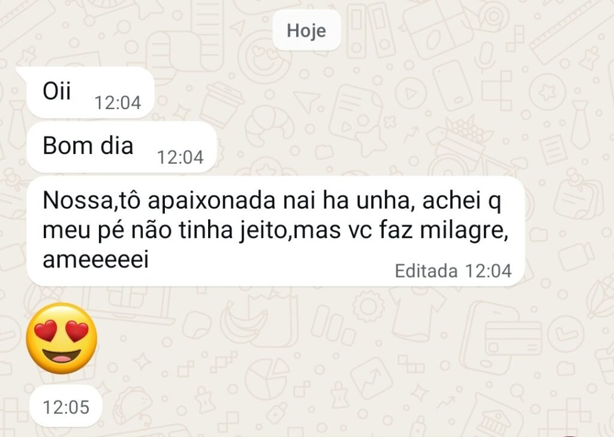Screen dimensions: 614x437
Task: Click the 12:04 timestamp beside Oii
Action: click(x=118, y=103)
